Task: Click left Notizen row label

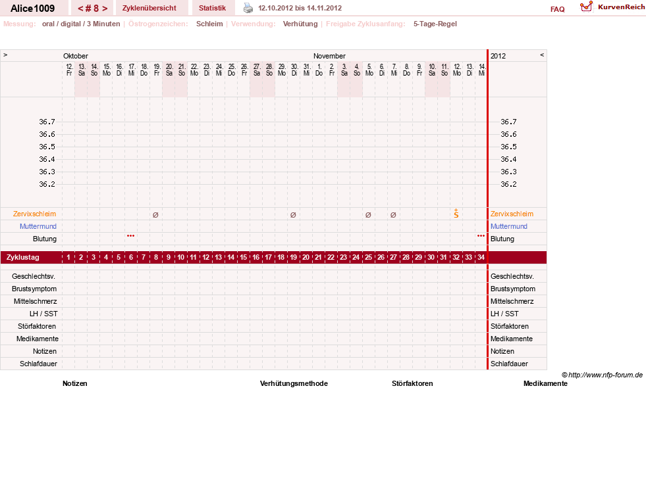Action: point(45,351)
